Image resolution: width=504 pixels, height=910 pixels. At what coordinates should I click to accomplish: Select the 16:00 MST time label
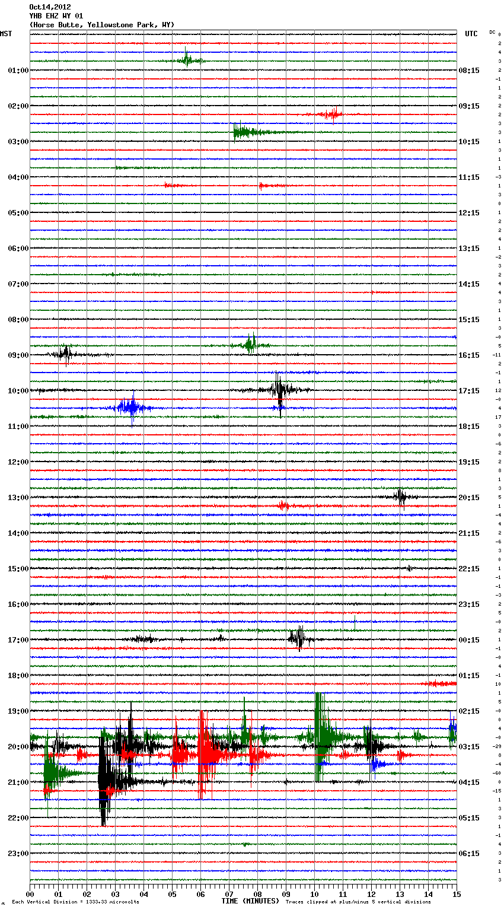point(18,604)
